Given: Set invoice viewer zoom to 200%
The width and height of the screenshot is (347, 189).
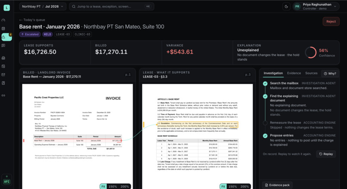Looking at the screenshot, I should [124, 186].
